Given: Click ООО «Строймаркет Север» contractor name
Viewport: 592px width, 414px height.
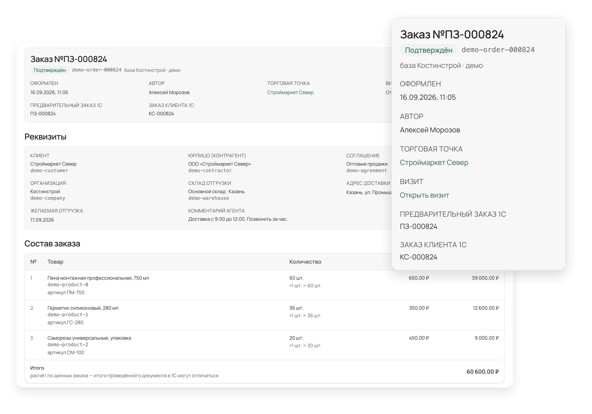Looking at the screenshot, I should [219, 164].
